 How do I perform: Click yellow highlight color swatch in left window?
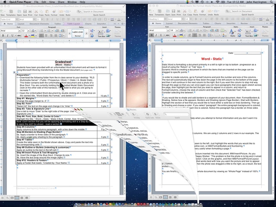pyautogui.click(x=33, y=35)
